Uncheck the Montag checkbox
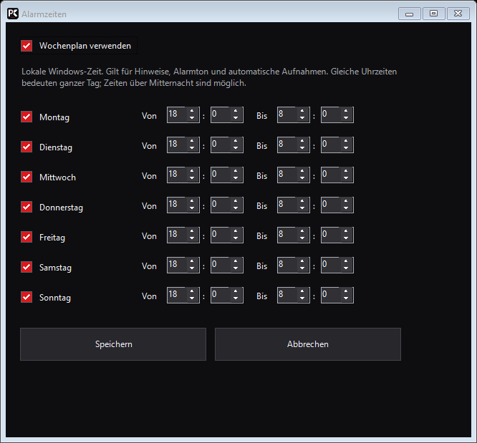477x443 pixels. [26, 117]
